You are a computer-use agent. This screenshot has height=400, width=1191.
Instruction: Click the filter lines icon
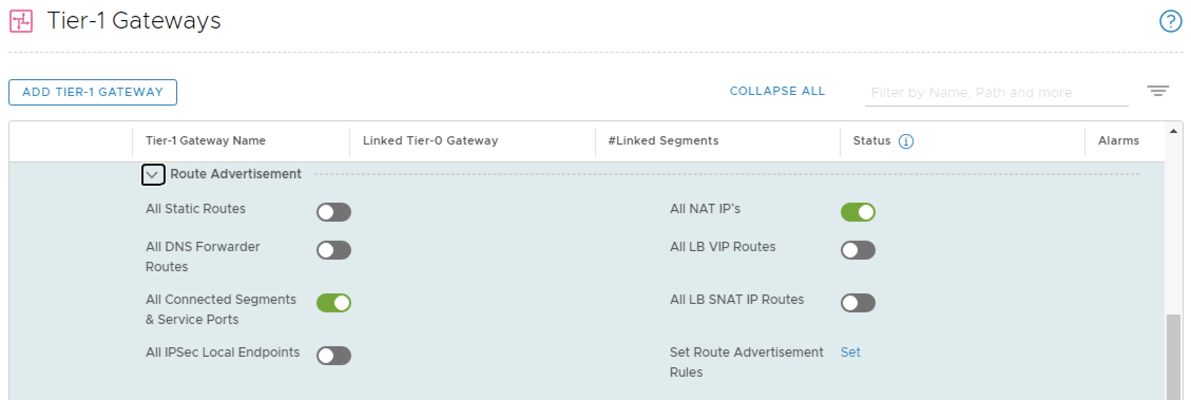[x=1158, y=91]
